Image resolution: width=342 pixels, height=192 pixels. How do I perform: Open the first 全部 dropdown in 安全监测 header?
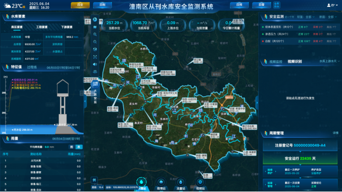[x=310, y=17]
